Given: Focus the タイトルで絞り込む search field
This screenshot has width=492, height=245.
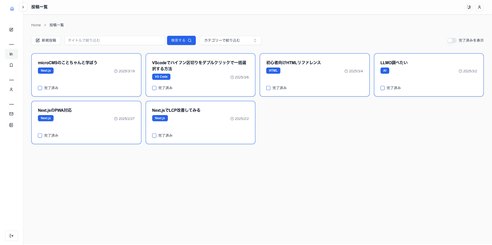Looking at the screenshot, I should [x=115, y=40].
